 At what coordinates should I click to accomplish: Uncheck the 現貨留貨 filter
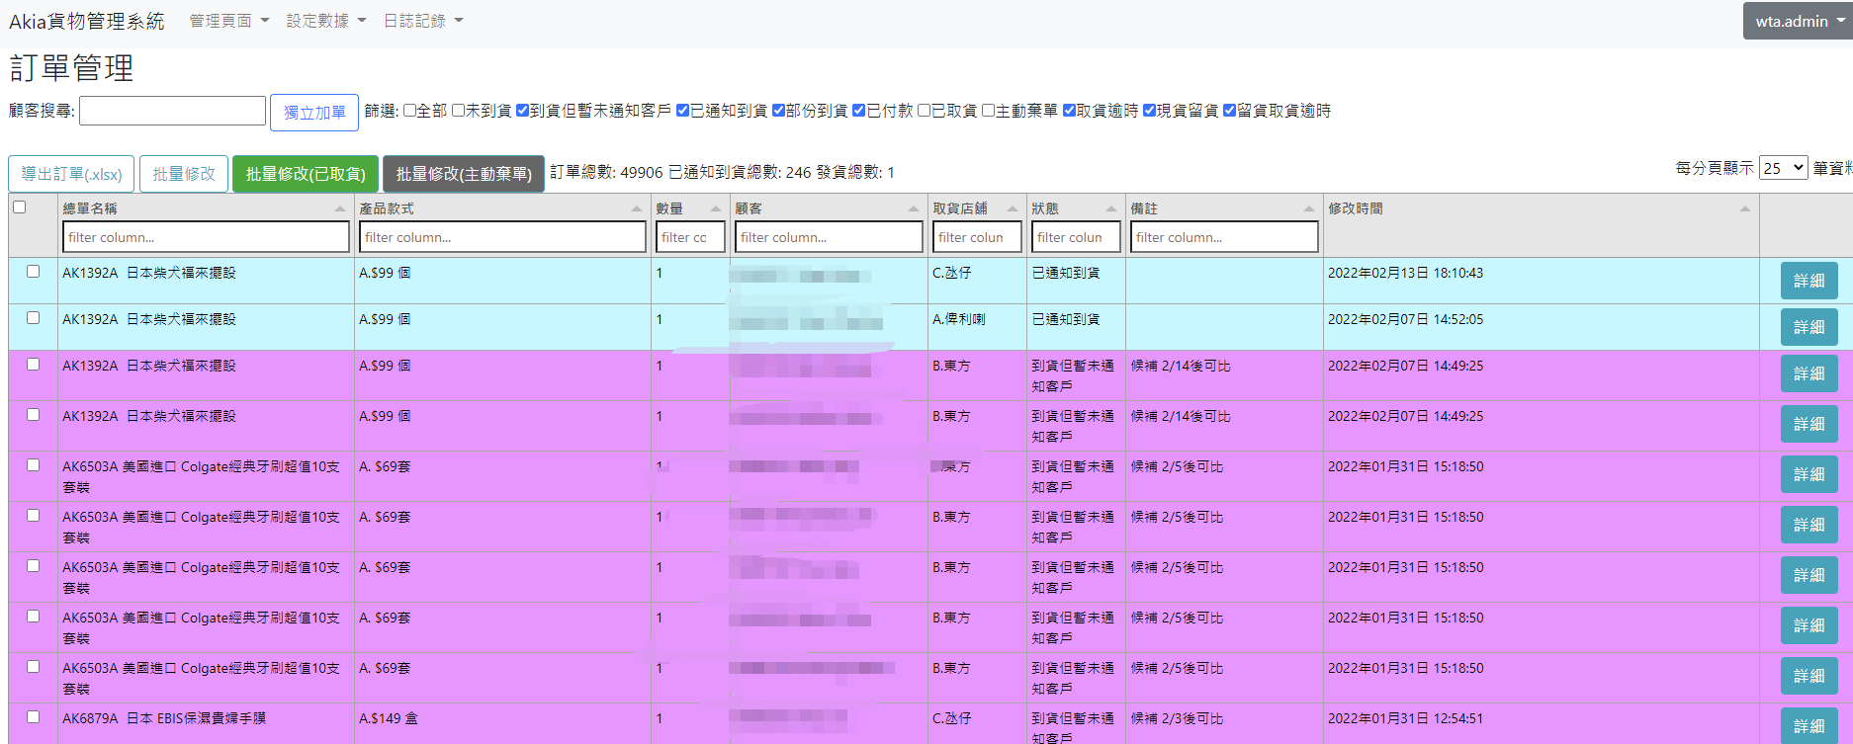(1149, 111)
